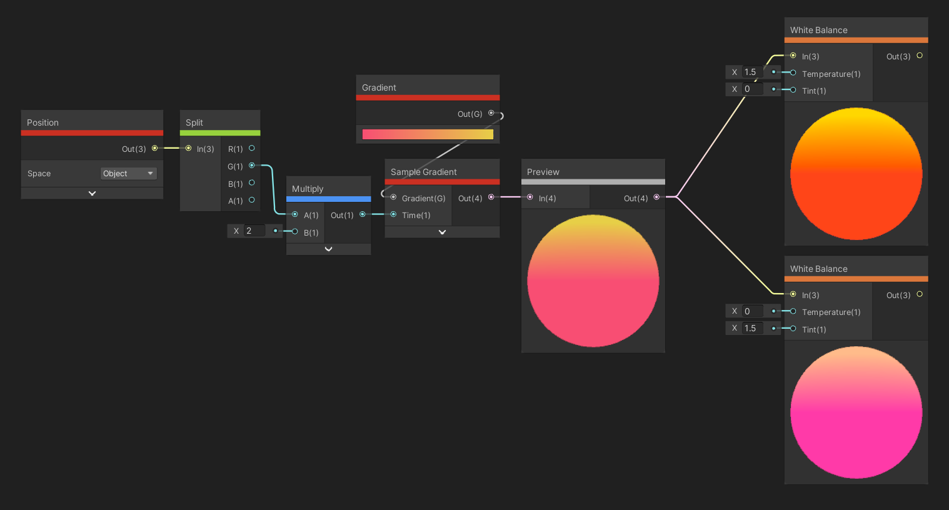
Task: Expand the Multiply node chevron
Action: pos(328,249)
